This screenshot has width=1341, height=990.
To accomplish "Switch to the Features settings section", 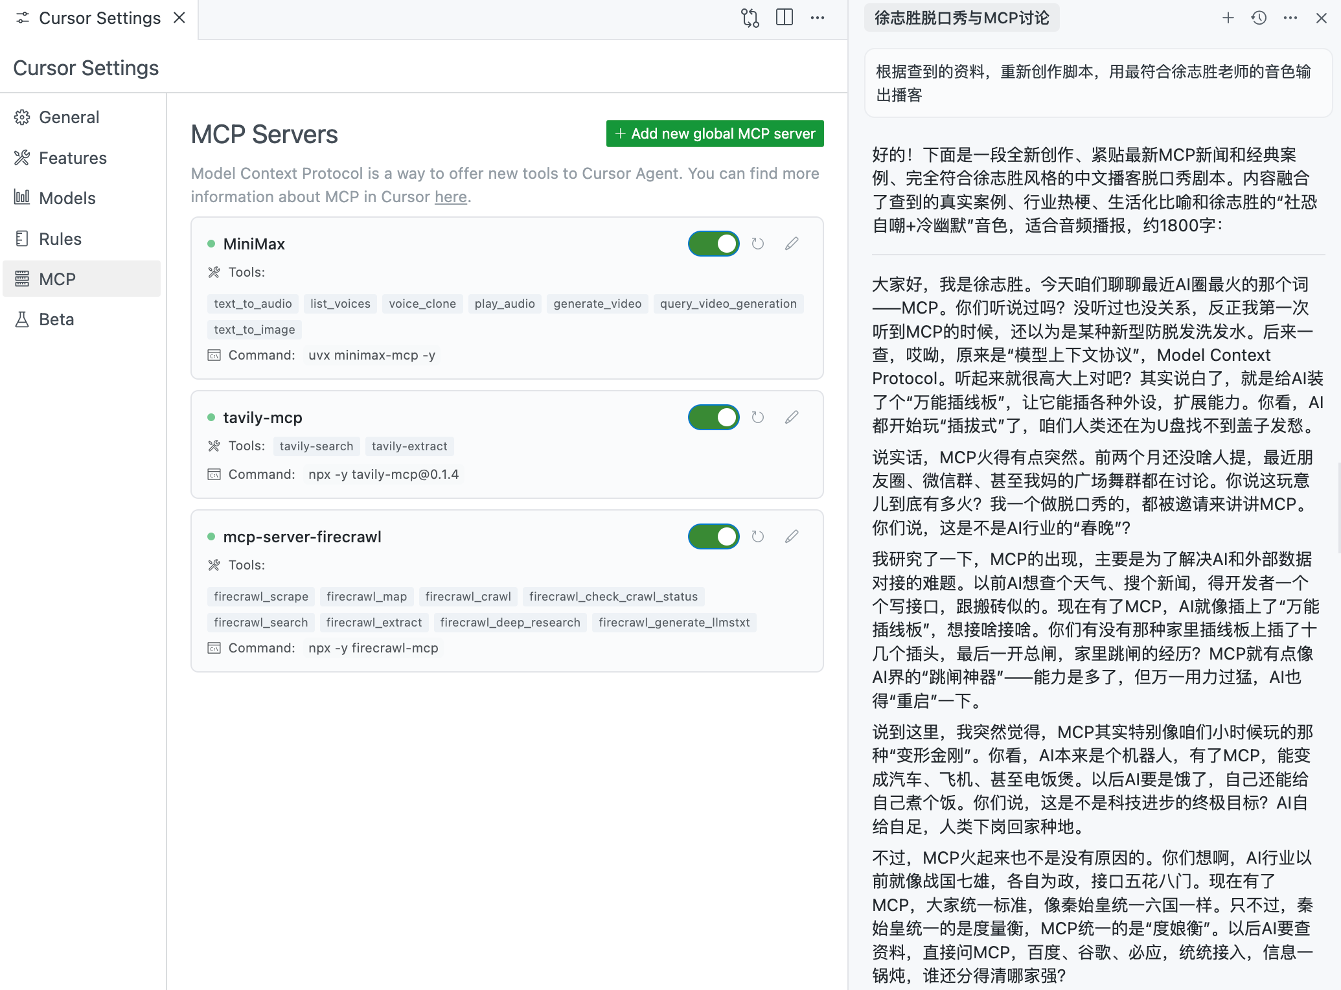I will pos(73,158).
